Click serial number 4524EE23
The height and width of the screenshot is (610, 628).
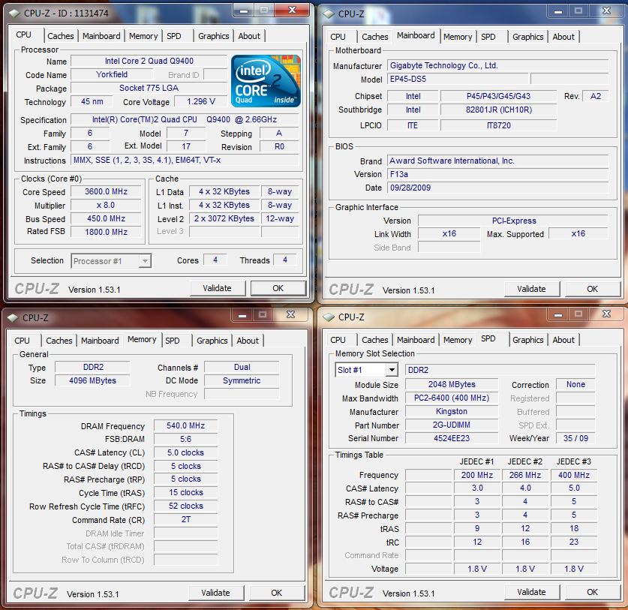coord(452,438)
